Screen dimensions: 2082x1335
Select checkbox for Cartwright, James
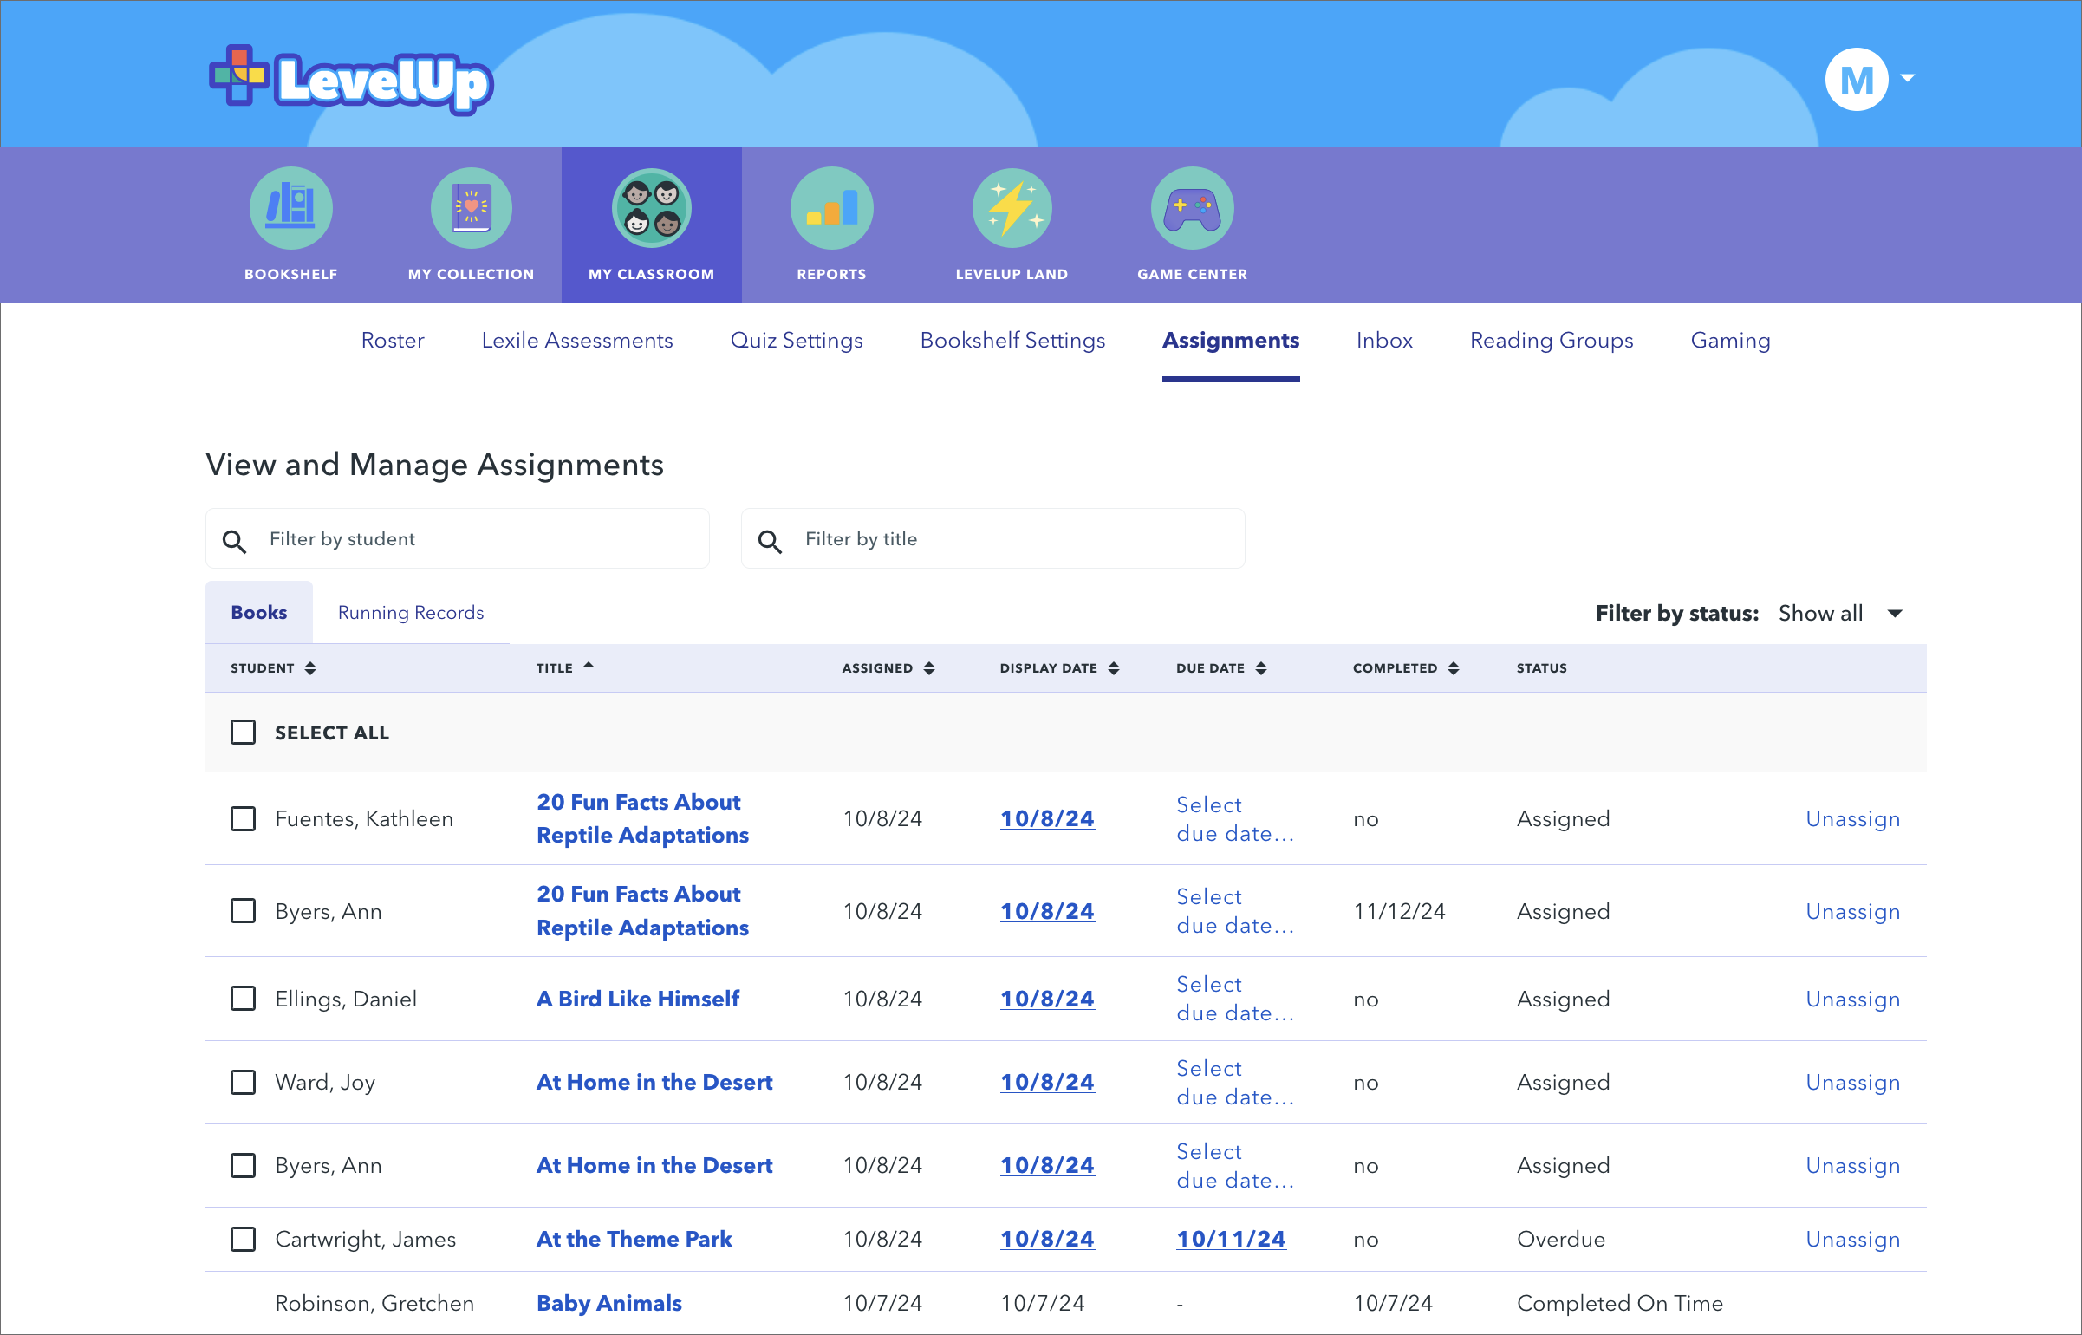click(x=244, y=1239)
